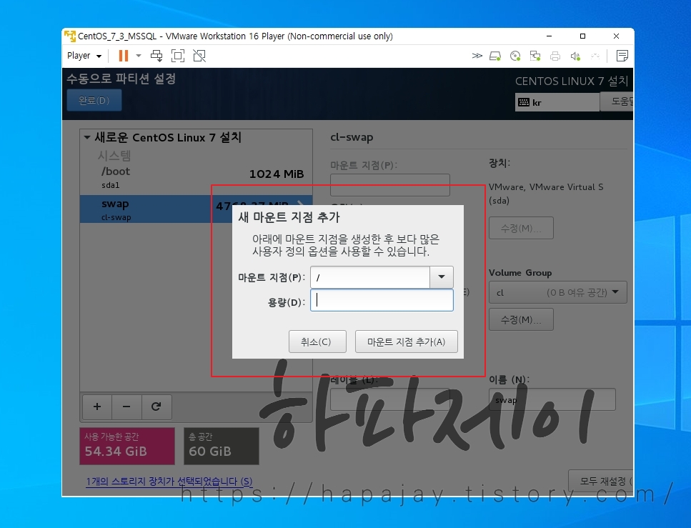
Task: Click the 수동으로 파티션 설정 title text
Action: (121, 79)
